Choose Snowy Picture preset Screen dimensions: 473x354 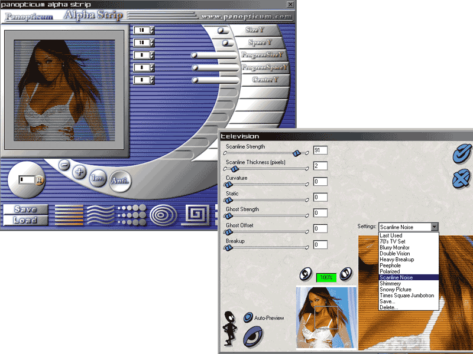[x=409, y=289]
